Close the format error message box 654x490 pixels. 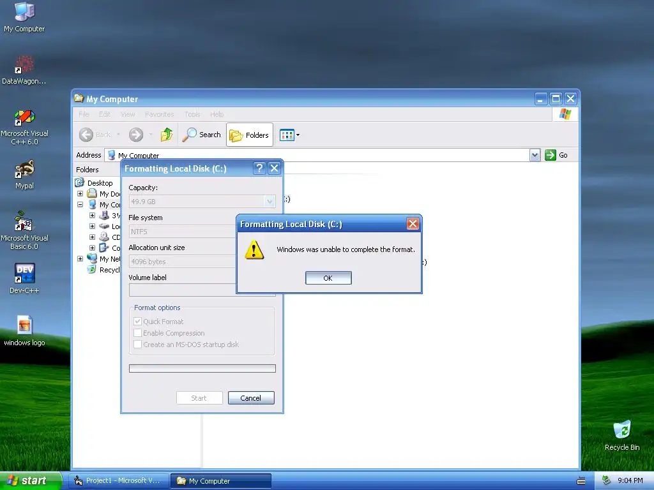click(413, 224)
